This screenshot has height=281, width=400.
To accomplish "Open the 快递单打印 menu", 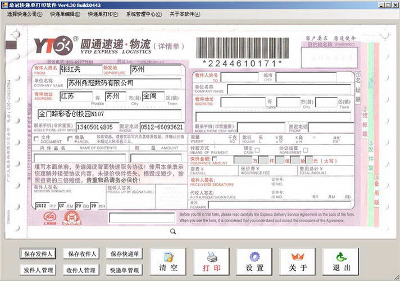I will tap(103, 14).
